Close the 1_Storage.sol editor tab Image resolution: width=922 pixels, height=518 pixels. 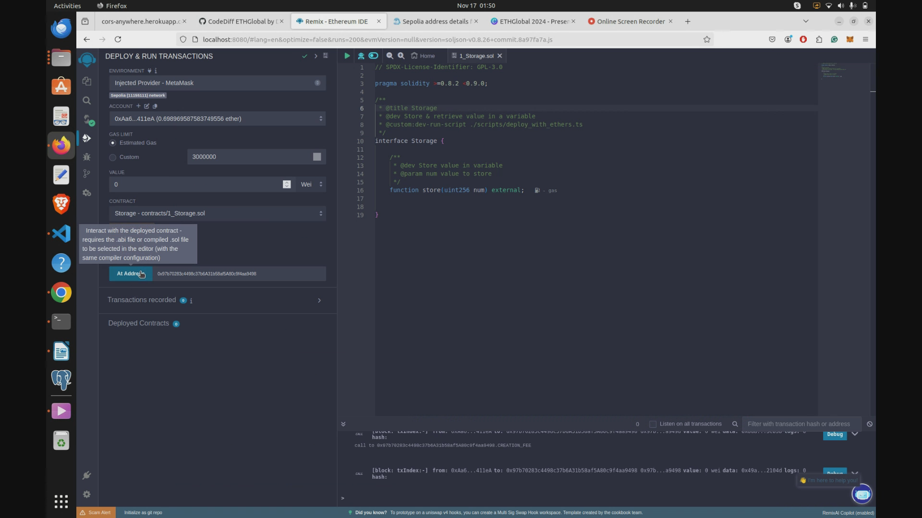tap(500, 56)
